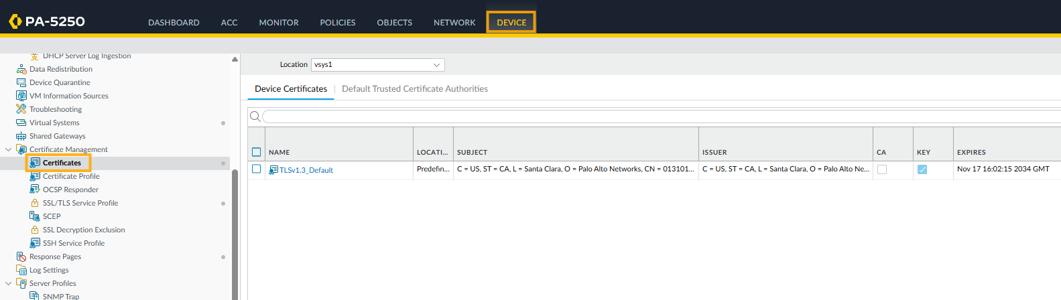This screenshot has height=300, width=1061.
Task: Open the TLSv1.3_Default certificate link
Action: point(306,170)
